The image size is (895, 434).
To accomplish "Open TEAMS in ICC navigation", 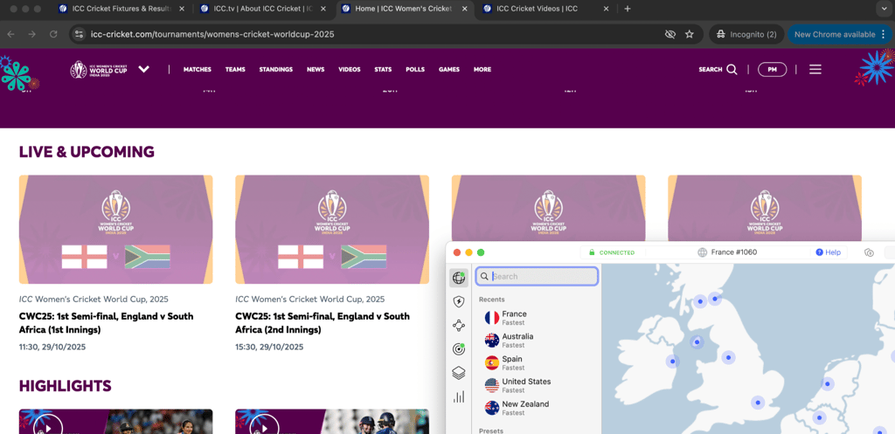I will click(235, 70).
